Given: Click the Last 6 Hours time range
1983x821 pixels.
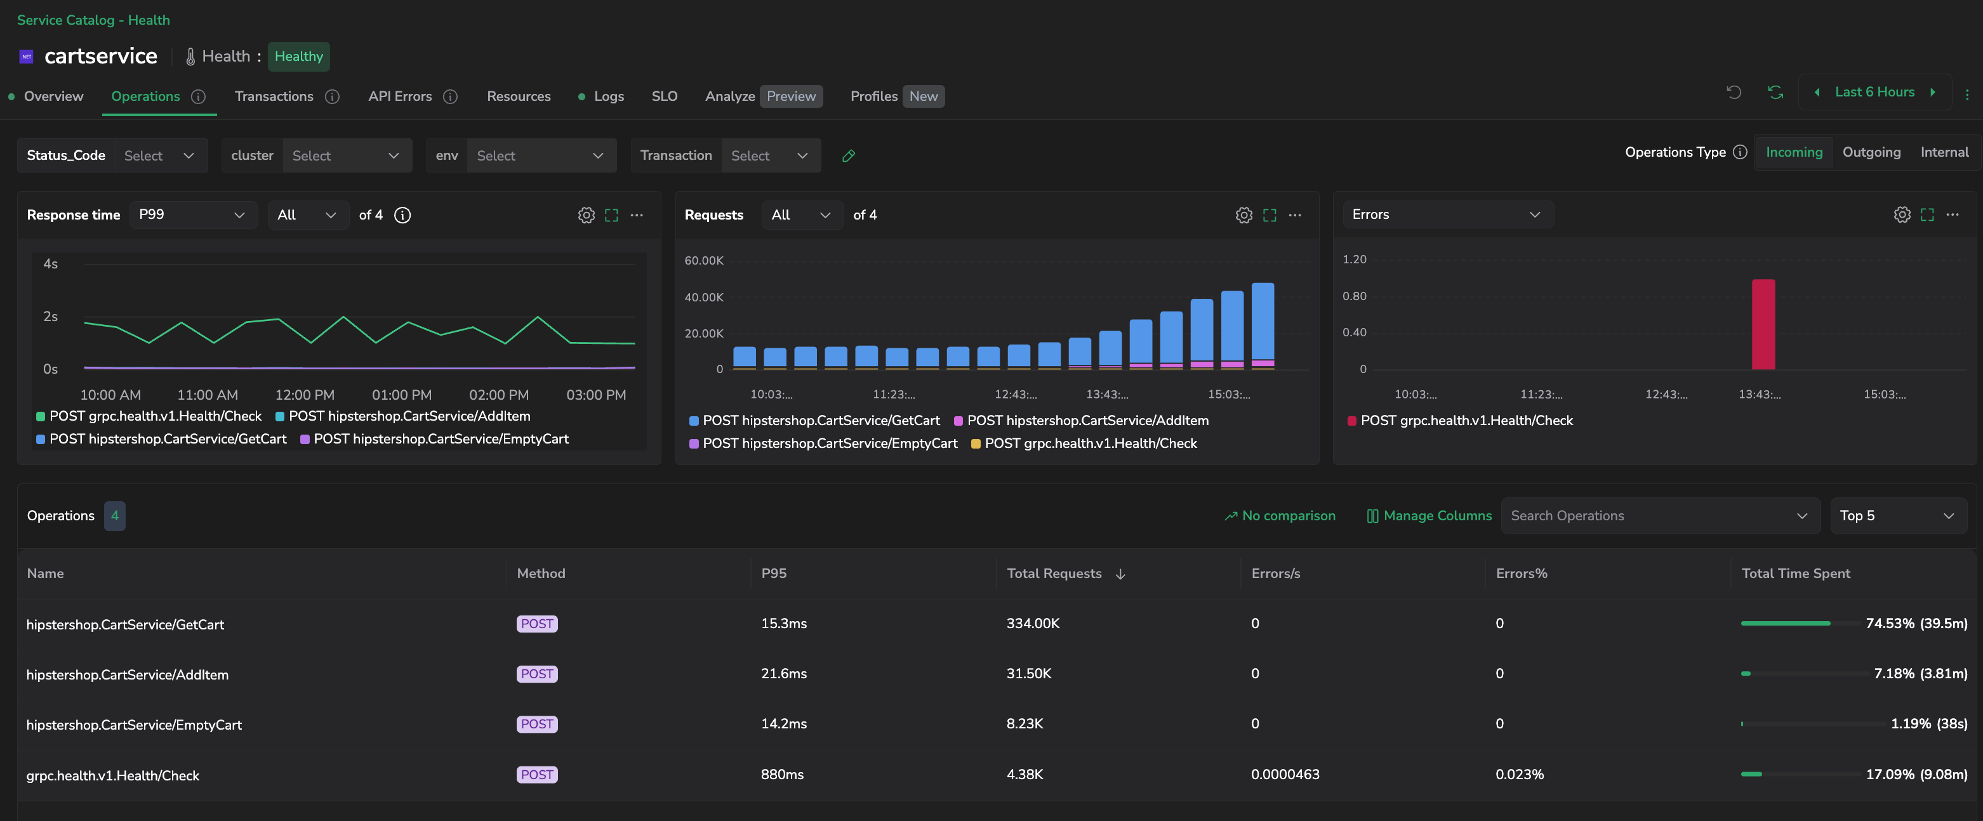Looking at the screenshot, I should click(1874, 93).
